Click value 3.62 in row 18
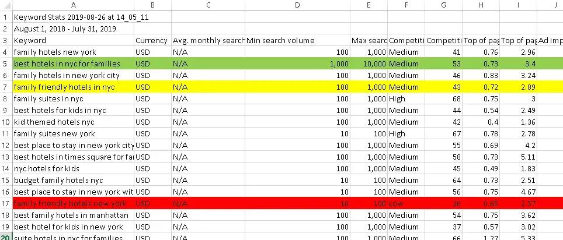The width and height of the screenshot is (563, 240). click(518, 216)
